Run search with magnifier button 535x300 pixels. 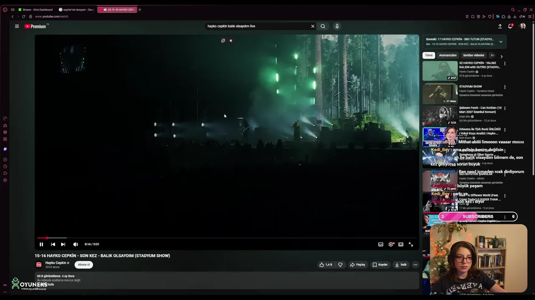click(323, 26)
